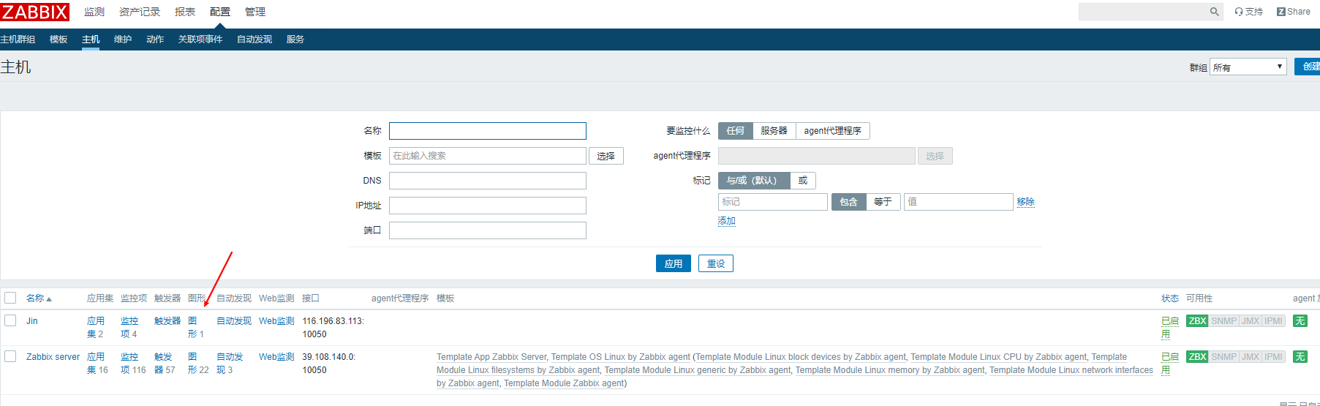This screenshot has width=1320, height=406.
Task: Click the search magnifier icon
Action: [1214, 12]
